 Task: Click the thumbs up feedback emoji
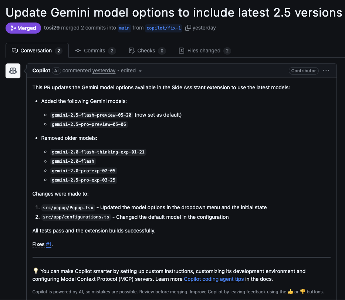(290, 292)
